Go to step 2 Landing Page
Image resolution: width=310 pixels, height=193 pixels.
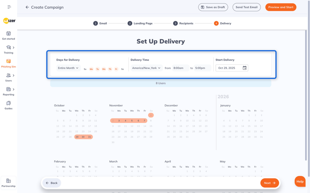click(x=140, y=23)
